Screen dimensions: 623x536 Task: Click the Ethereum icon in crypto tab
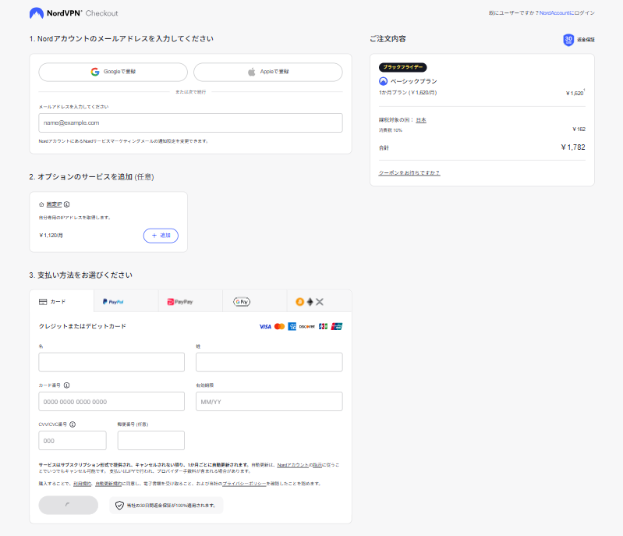click(310, 302)
